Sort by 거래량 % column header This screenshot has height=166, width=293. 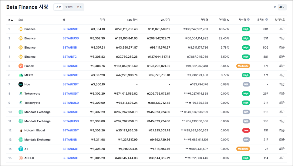click(x=224, y=20)
